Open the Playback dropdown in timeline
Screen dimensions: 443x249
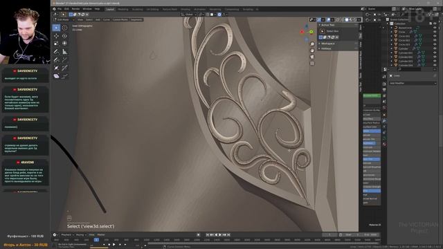pyautogui.click(x=68, y=235)
